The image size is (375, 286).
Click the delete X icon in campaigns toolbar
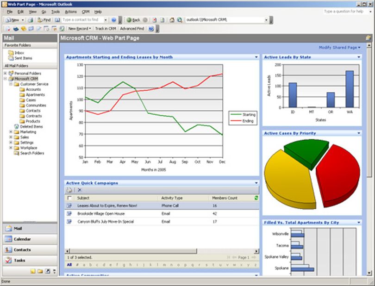pos(80,190)
